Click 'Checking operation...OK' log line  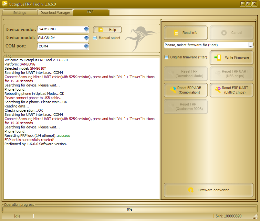coord(24,110)
